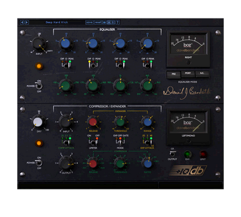Click the first green EQ frequency knob
This screenshot has height=217, width=241.
[65, 85]
